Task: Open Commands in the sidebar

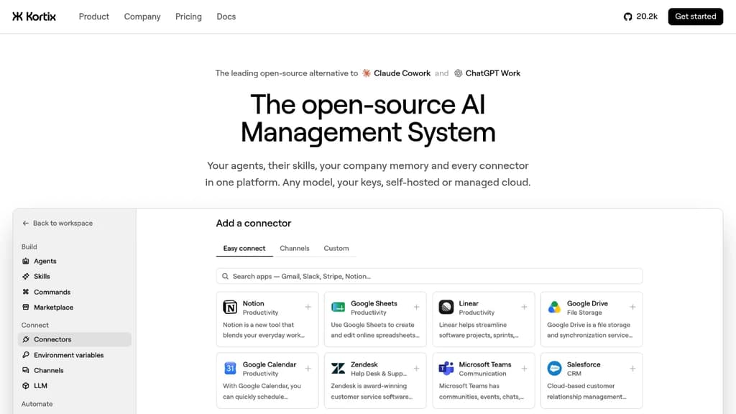Action: click(75, 292)
